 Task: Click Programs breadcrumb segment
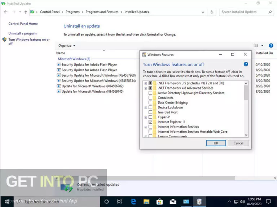click(72, 12)
